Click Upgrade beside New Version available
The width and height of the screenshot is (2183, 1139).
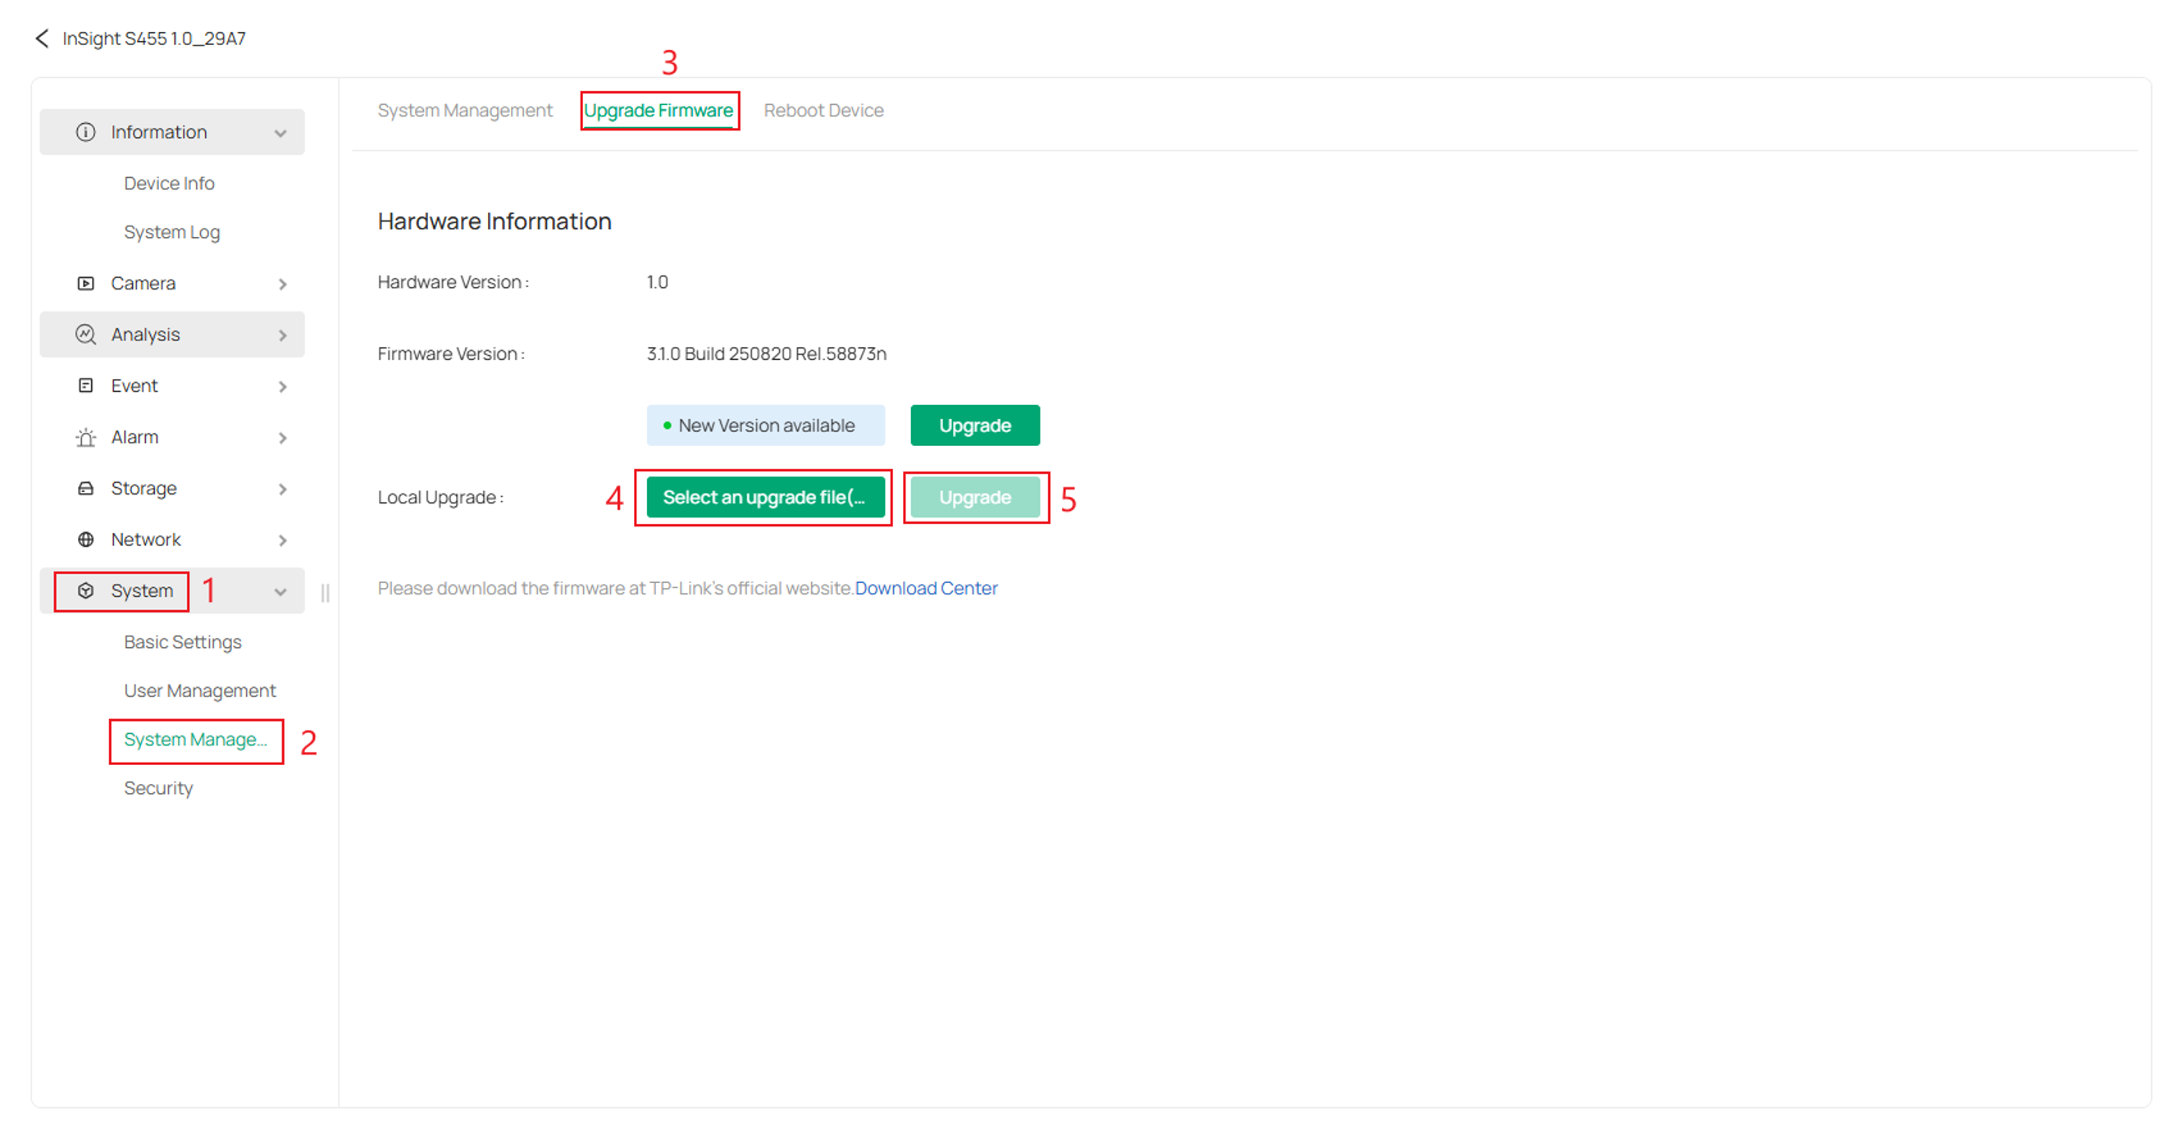975,426
